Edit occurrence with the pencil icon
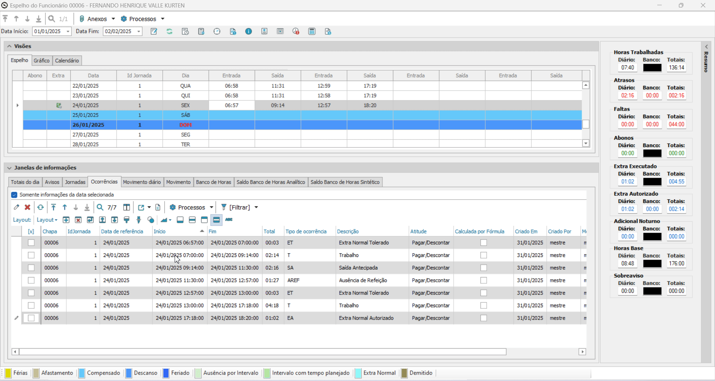 pyautogui.click(x=16, y=207)
